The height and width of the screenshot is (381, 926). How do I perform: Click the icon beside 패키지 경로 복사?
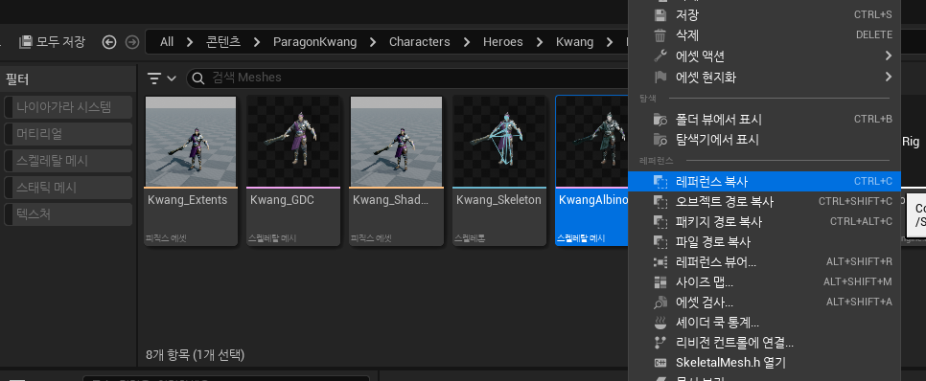pyautogui.click(x=660, y=222)
